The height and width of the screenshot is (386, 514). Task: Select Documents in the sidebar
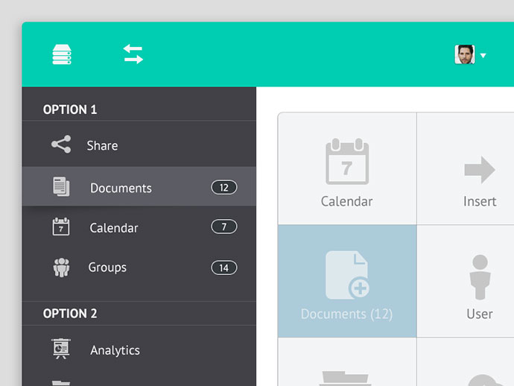(x=139, y=186)
